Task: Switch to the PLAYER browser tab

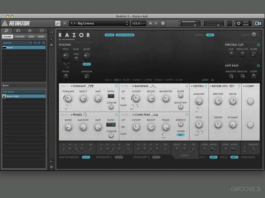Action: [8, 37]
